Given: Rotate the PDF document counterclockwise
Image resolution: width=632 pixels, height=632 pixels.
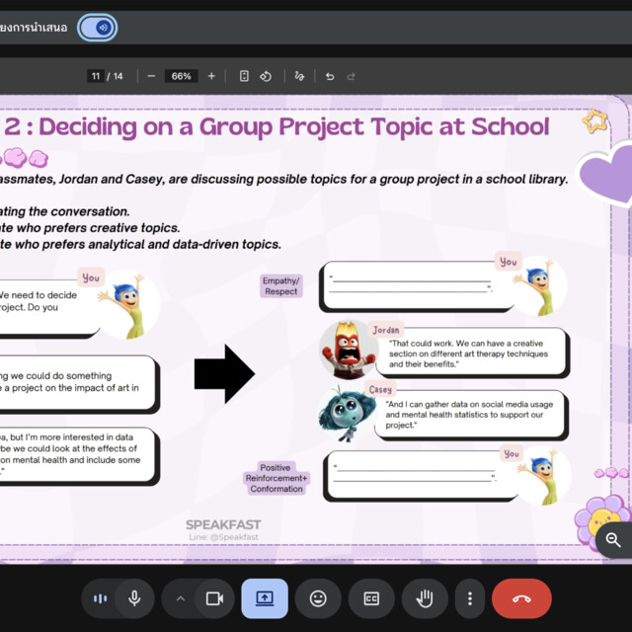Looking at the screenshot, I should coord(266,76).
